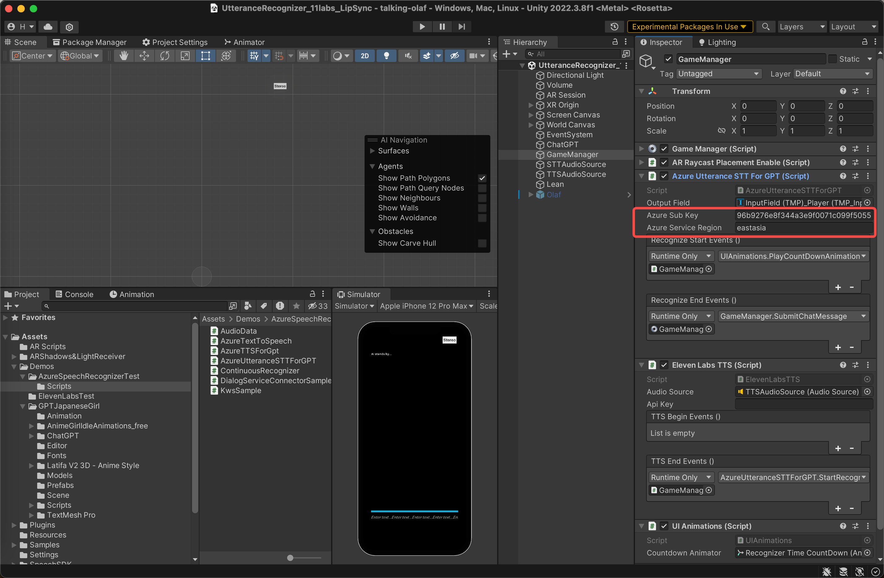Expand the Olaf hierarchy item
Viewport: 884px width, 578px height.
click(x=531, y=195)
